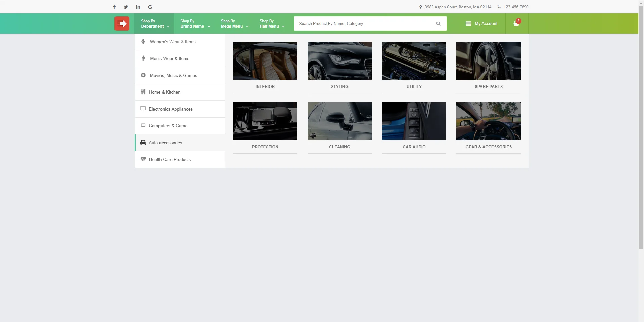
Task: Click the location pin icon by address
Action: pos(420,7)
